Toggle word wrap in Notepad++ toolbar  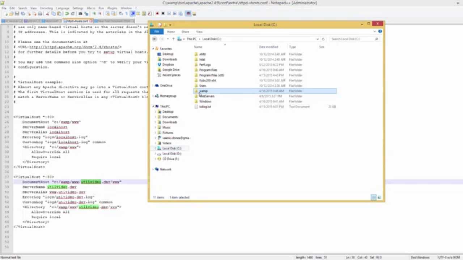coord(120,14)
